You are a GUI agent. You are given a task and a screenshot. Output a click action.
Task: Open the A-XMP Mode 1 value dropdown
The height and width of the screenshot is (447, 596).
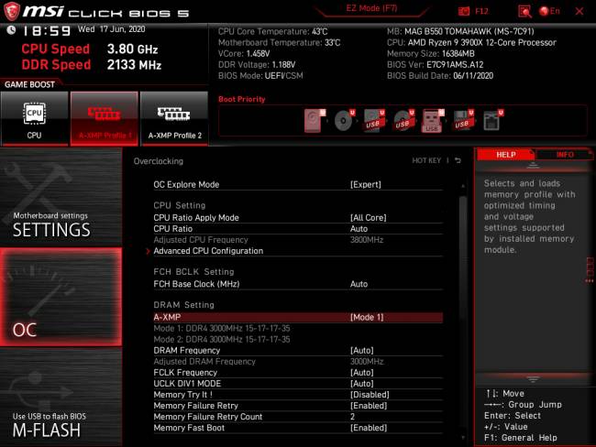click(x=367, y=317)
